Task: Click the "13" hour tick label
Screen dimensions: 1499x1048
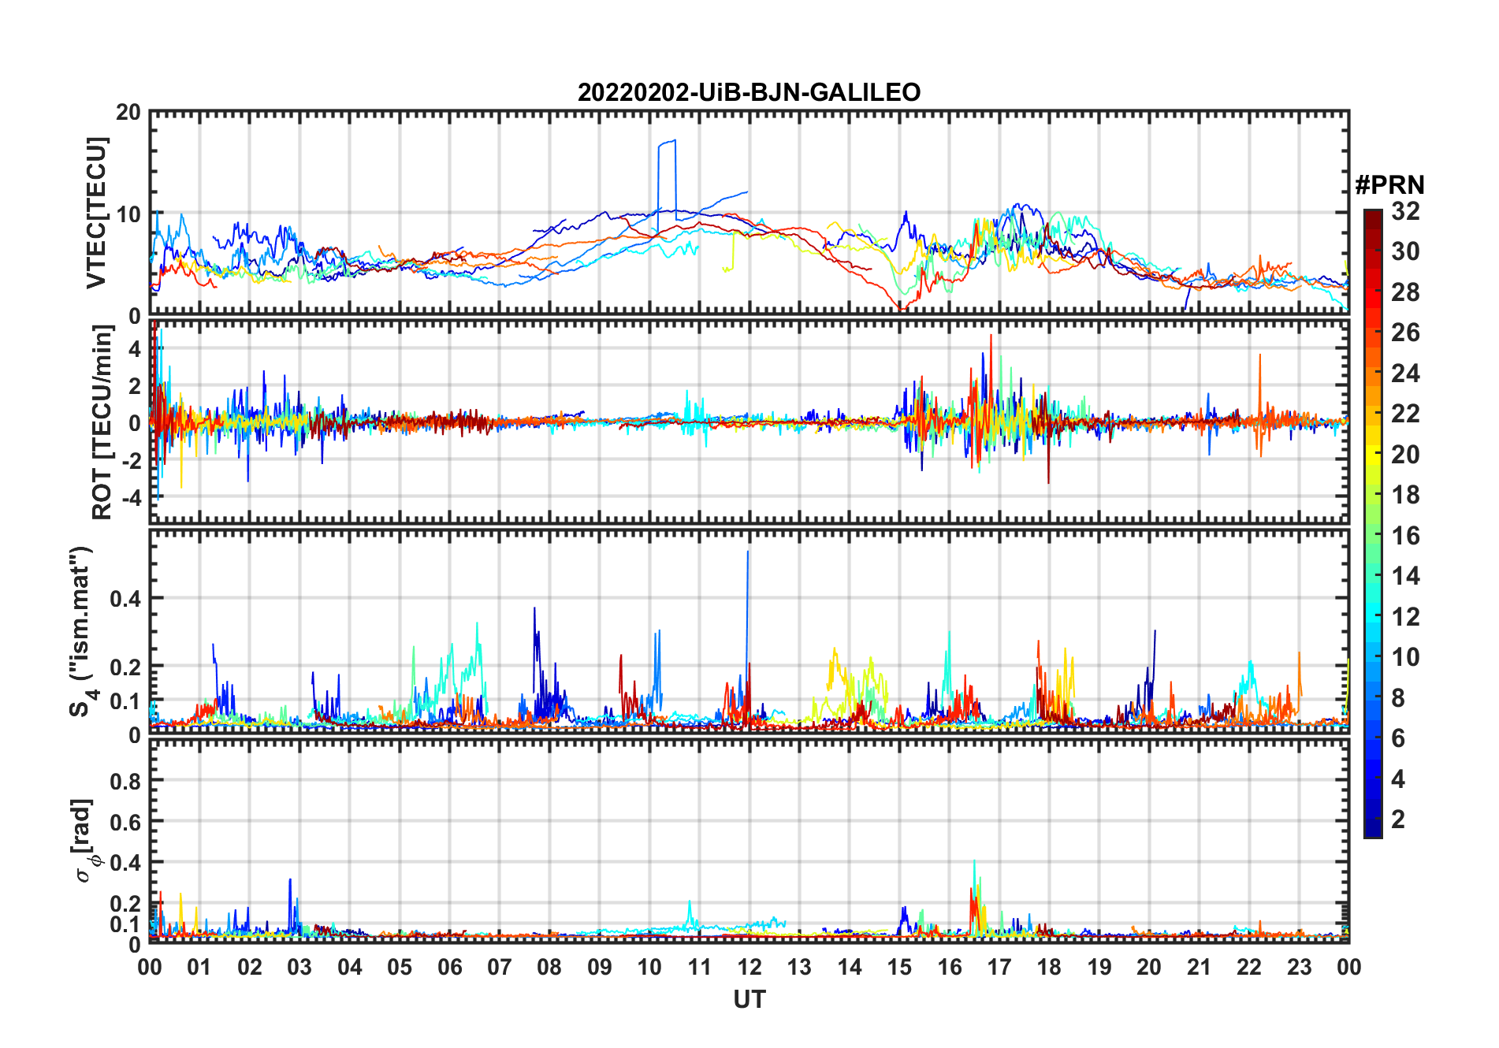Action: 799,967
